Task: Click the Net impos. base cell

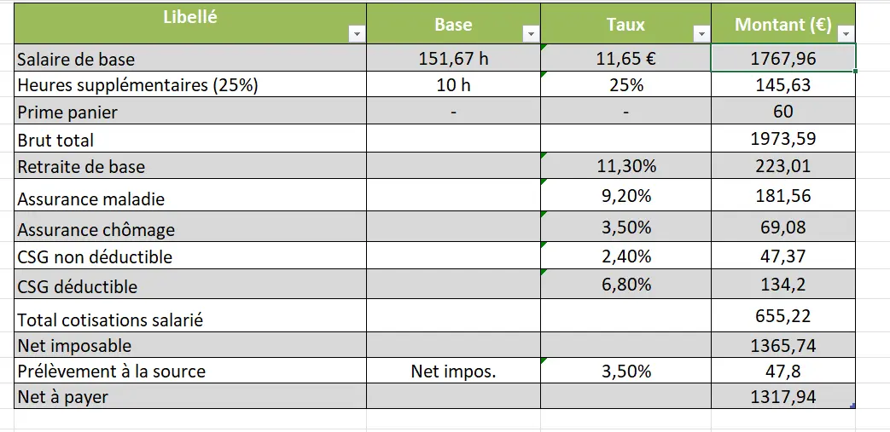Action: click(453, 371)
